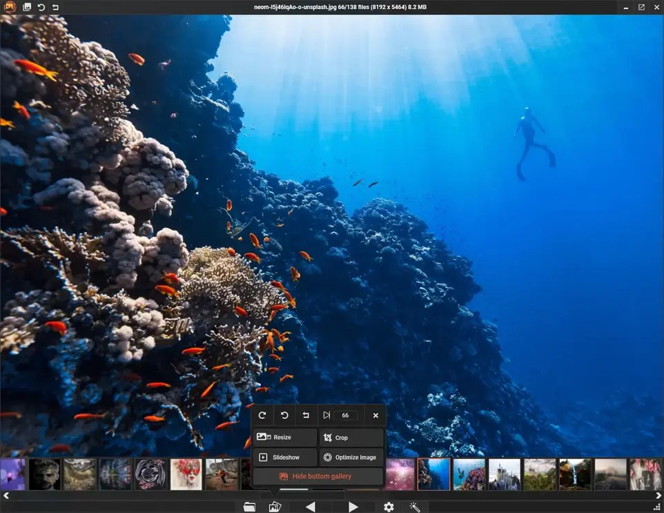The width and height of the screenshot is (664, 513).
Task: Open settings with the gear icon
Action: 389,507
